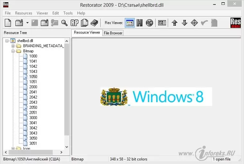This screenshot has height=164, width=244.
Task: Switch to Hex view mode (H icon)
Action: [140, 23]
